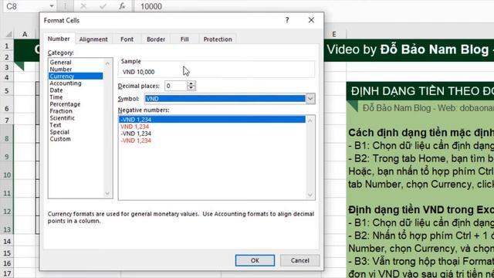The width and height of the screenshot is (494, 278).
Task: Switch to the Border tab
Action: (x=156, y=39)
